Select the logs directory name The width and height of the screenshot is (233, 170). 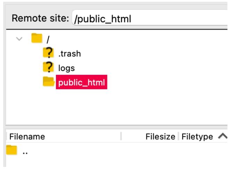pyautogui.click(x=66, y=68)
